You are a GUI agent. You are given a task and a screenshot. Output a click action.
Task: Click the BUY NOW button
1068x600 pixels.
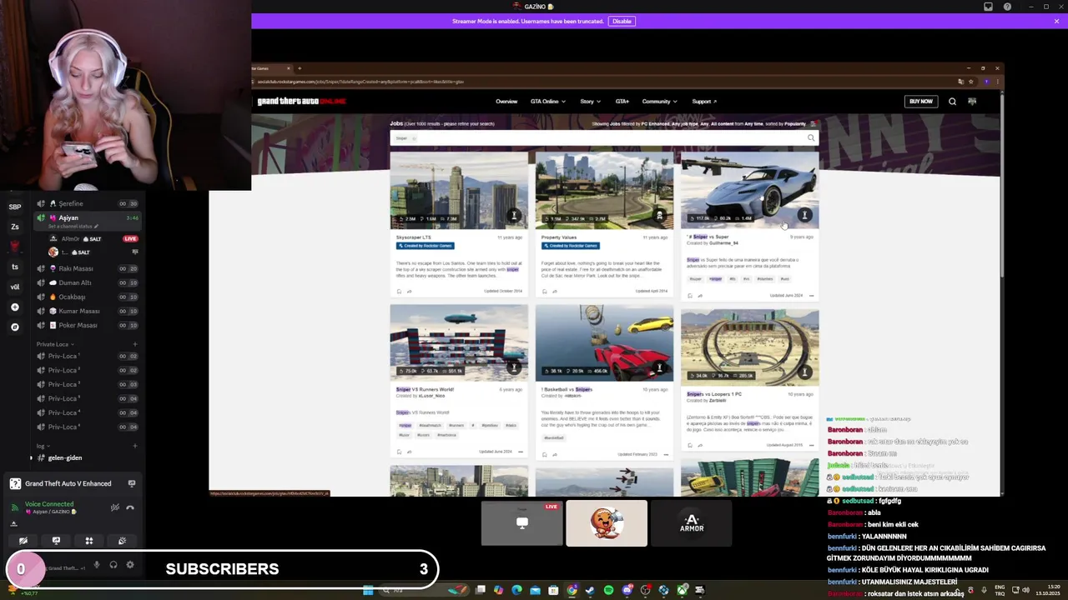coord(921,102)
